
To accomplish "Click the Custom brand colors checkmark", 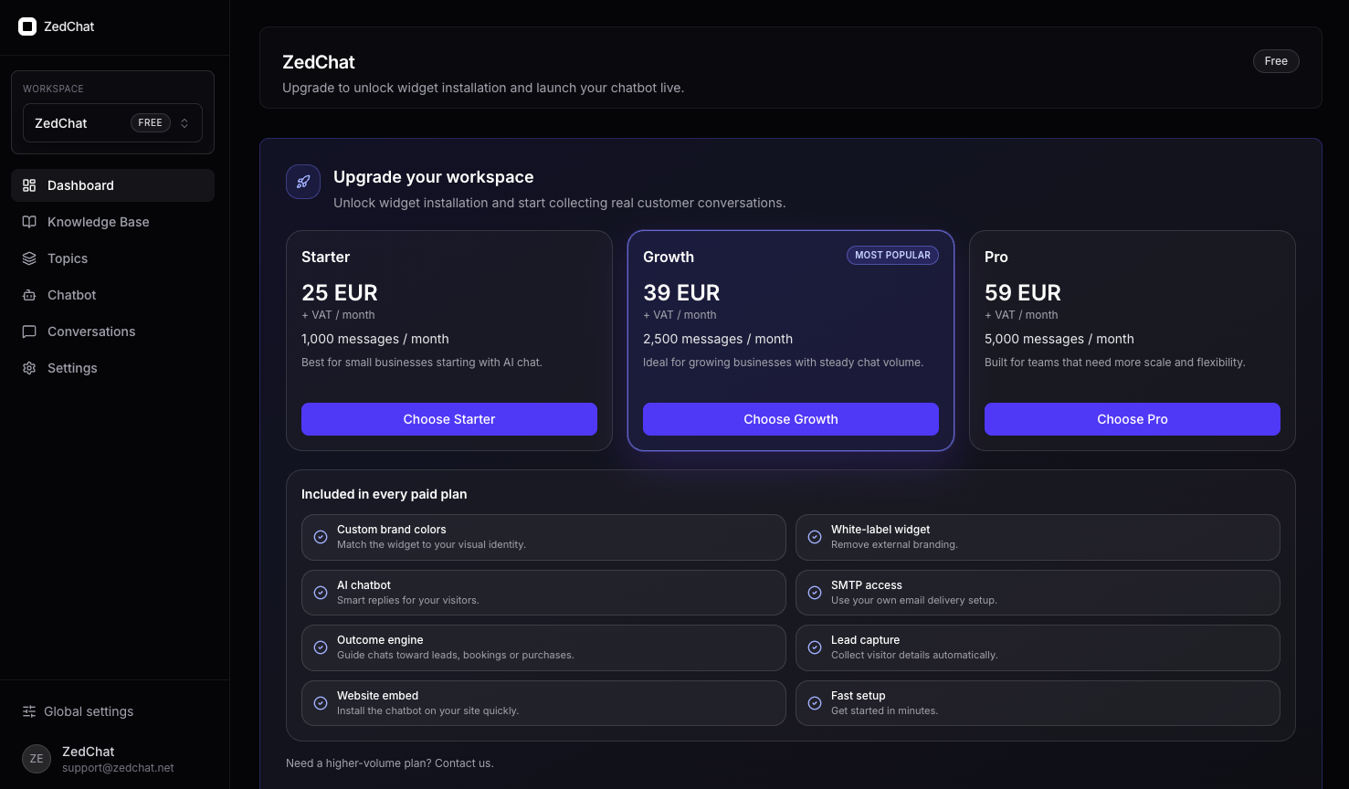I will click(321, 537).
